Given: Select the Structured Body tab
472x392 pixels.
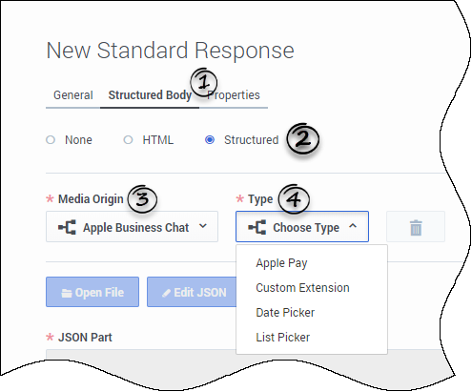Looking at the screenshot, I should tap(150, 95).
